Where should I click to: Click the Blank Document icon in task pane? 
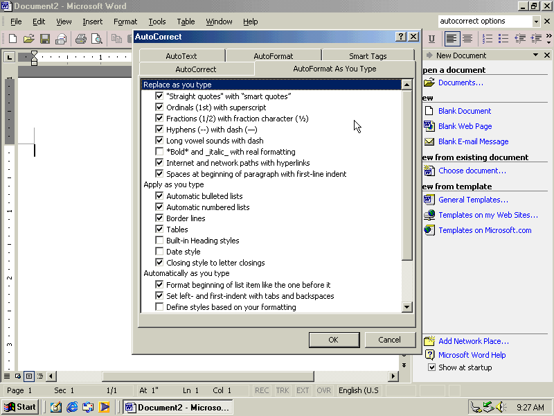429,111
